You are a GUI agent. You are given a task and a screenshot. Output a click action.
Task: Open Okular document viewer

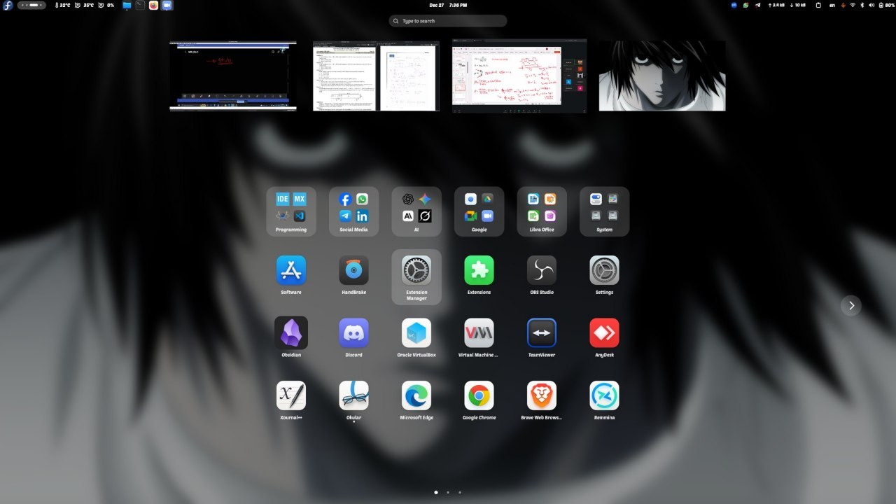point(353,395)
